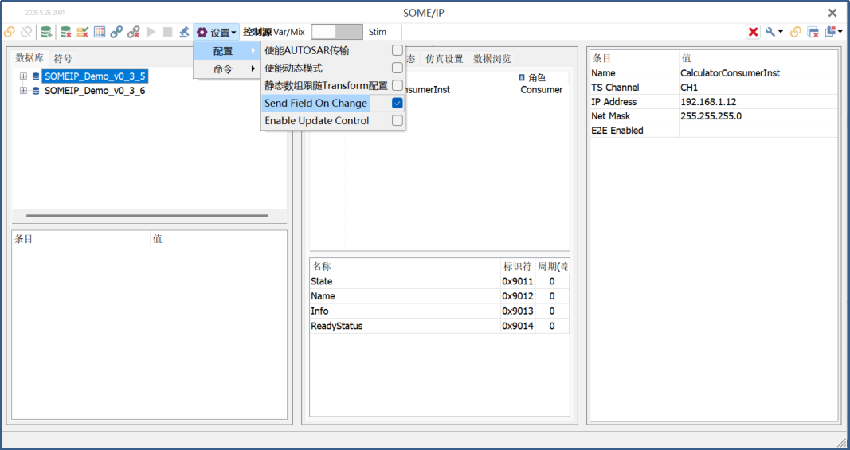Viewport: 850px width, 450px height.
Task: Switch to the 数据浏览 tab
Action: 492,59
